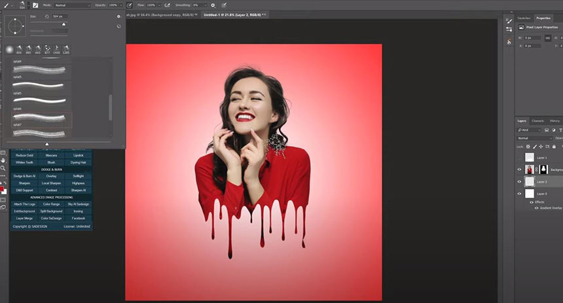
Task: Select the Hand tool
Action: (3, 160)
